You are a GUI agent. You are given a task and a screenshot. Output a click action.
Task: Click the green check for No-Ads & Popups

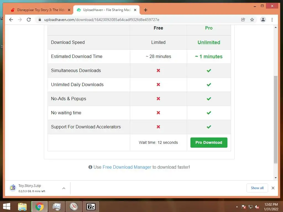209,99
